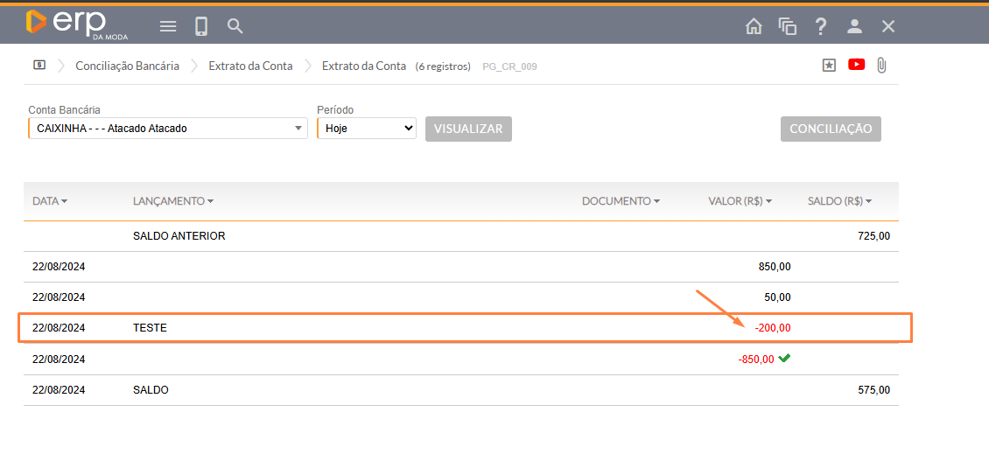This screenshot has height=468, width=989.
Task: Navigate to Conciliação Bancária breadcrumb
Action: tap(127, 66)
